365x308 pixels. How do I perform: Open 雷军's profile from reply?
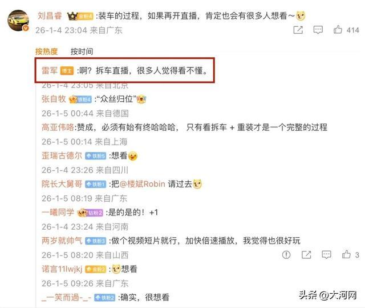[50, 70]
